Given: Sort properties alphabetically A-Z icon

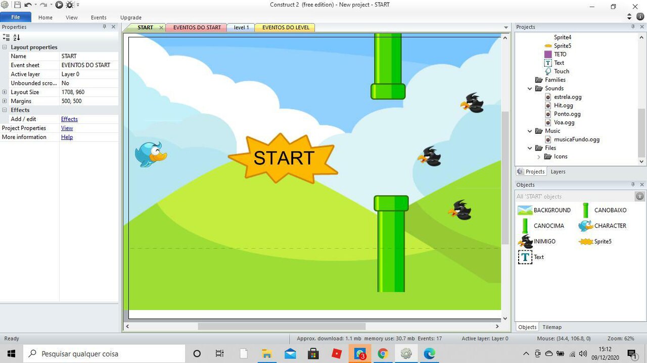Looking at the screenshot, I should coord(17,37).
